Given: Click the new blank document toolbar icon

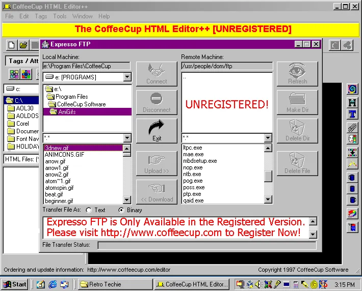Looking at the screenshot, I should pyautogui.click(x=11, y=45).
